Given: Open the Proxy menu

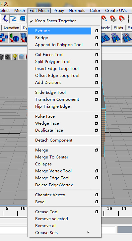Looking at the screenshot, I should [x=59, y=11].
